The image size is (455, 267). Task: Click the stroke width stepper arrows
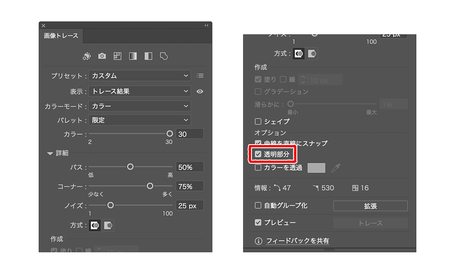(303, 79)
